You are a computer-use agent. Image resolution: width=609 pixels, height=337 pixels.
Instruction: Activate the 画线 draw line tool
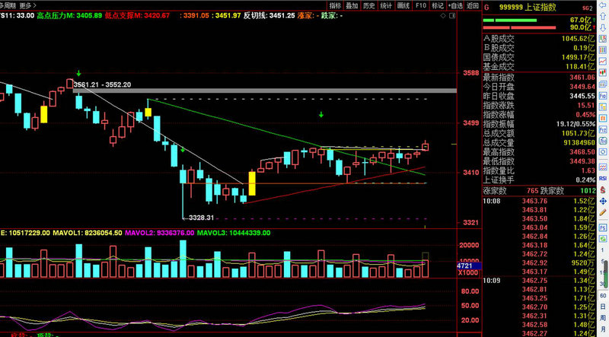pyautogui.click(x=404, y=5)
